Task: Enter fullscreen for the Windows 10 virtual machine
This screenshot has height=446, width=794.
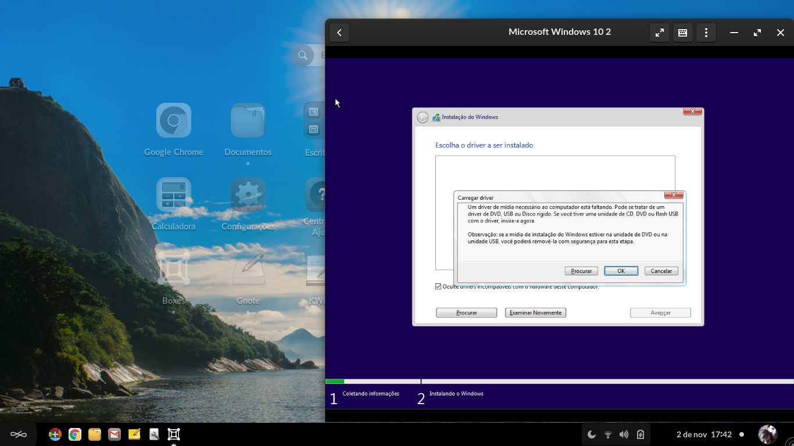Action: coord(660,33)
